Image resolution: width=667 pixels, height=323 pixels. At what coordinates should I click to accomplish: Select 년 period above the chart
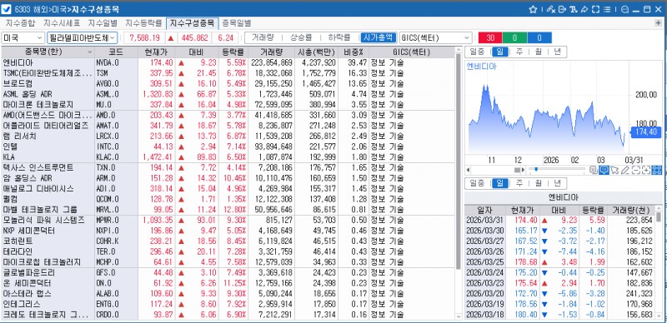[557, 52]
